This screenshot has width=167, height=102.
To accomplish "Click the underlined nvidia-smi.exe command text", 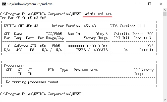I will point(98,14).
